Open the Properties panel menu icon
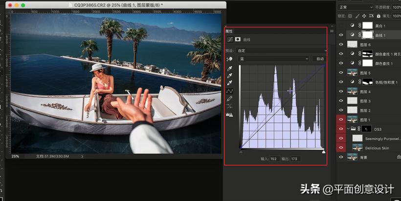401x201 pixels. click(332, 31)
